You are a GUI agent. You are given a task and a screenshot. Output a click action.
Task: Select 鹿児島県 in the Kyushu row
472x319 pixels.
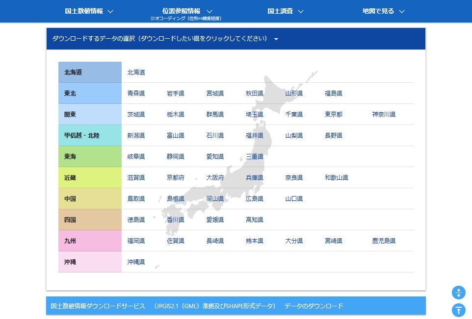(x=384, y=241)
